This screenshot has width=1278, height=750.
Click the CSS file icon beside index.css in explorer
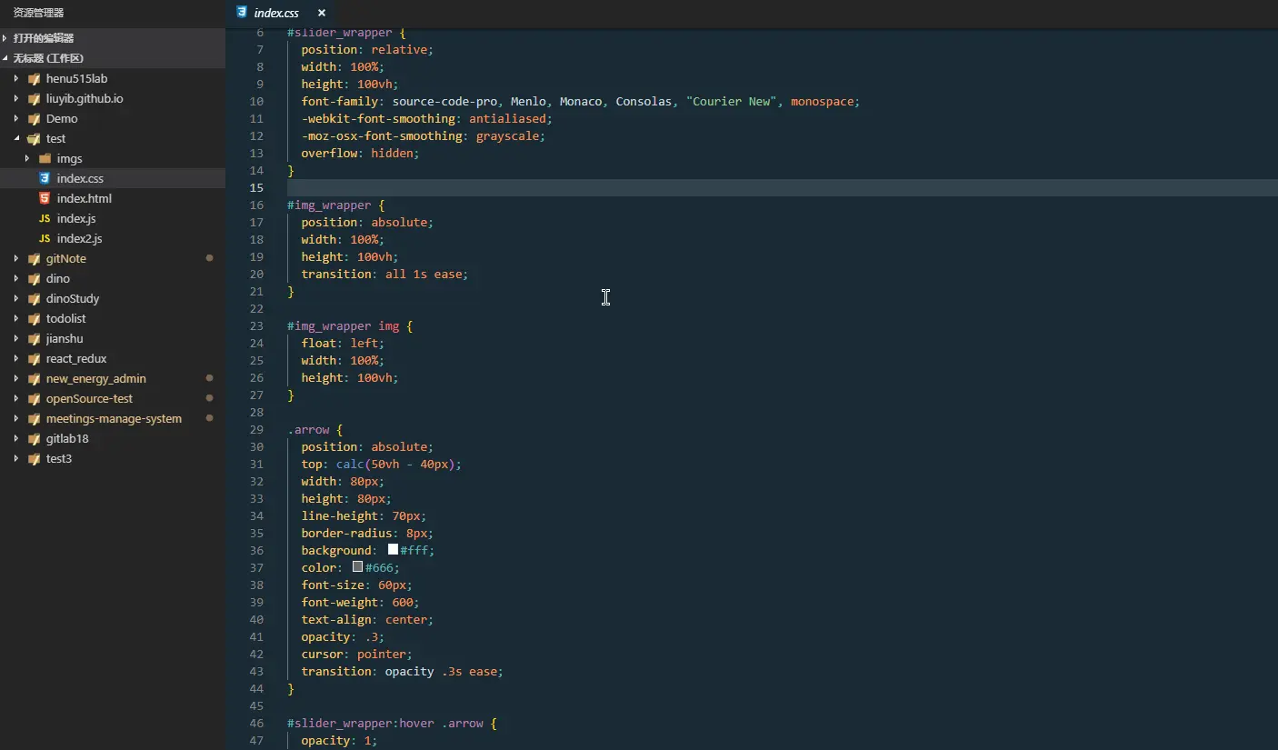pyautogui.click(x=45, y=178)
